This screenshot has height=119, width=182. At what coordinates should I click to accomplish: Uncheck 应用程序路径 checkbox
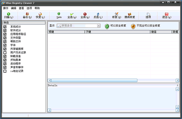pyautogui.click(x=5, y=34)
